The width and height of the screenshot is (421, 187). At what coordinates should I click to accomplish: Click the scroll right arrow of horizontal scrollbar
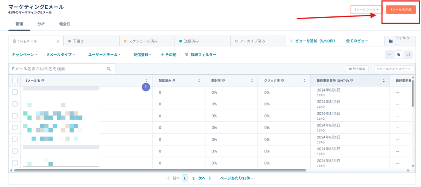(409, 170)
